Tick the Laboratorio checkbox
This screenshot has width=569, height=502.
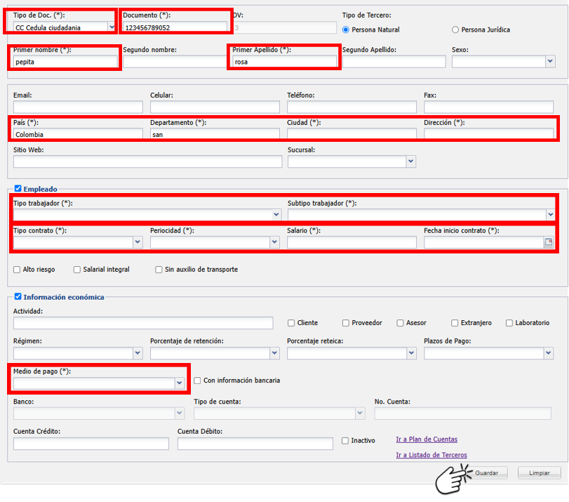pyautogui.click(x=509, y=323)
